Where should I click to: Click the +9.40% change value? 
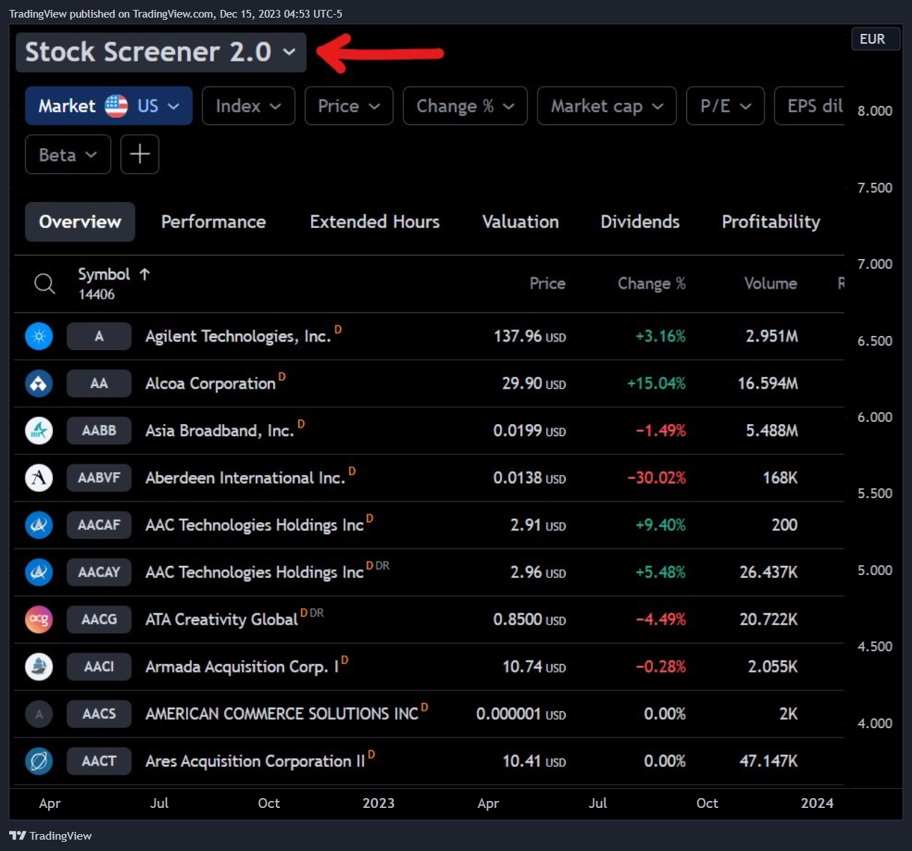click(660, 526)
